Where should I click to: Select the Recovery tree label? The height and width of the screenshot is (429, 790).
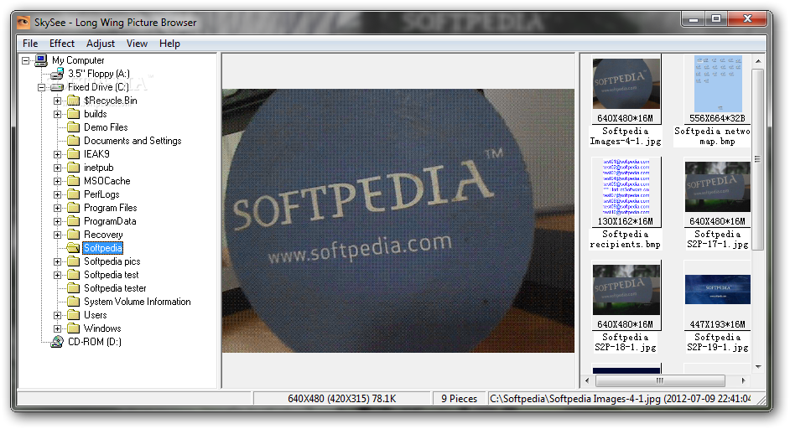(103, 235)
